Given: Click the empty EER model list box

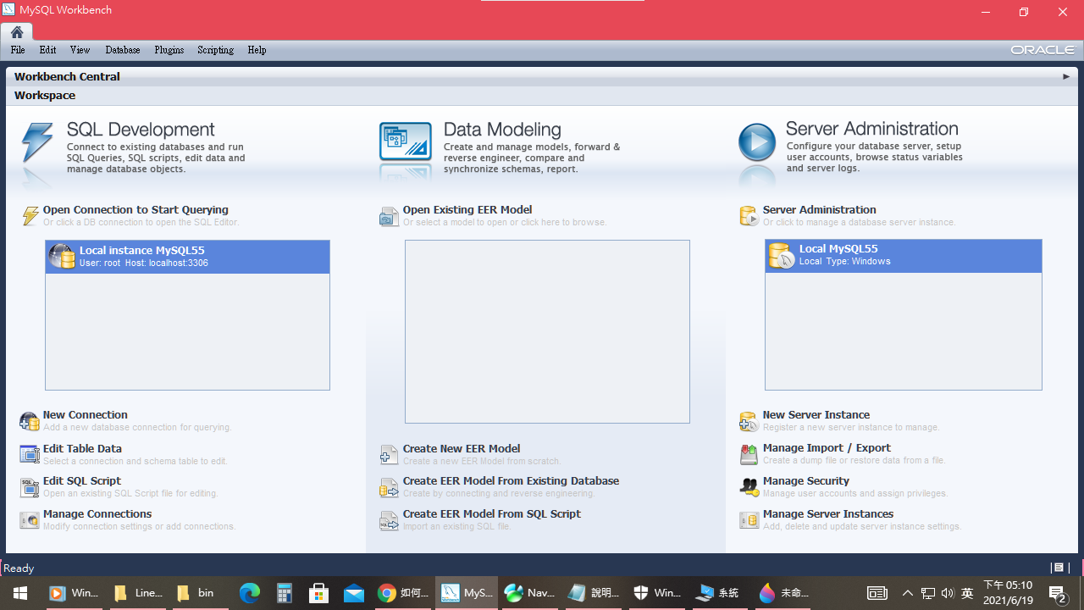Looking at the screenshot, I should click(547, 331).
